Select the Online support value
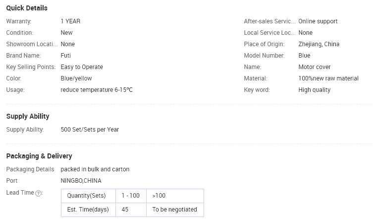Viewport: 374px width, 219px height. point(318,21)
